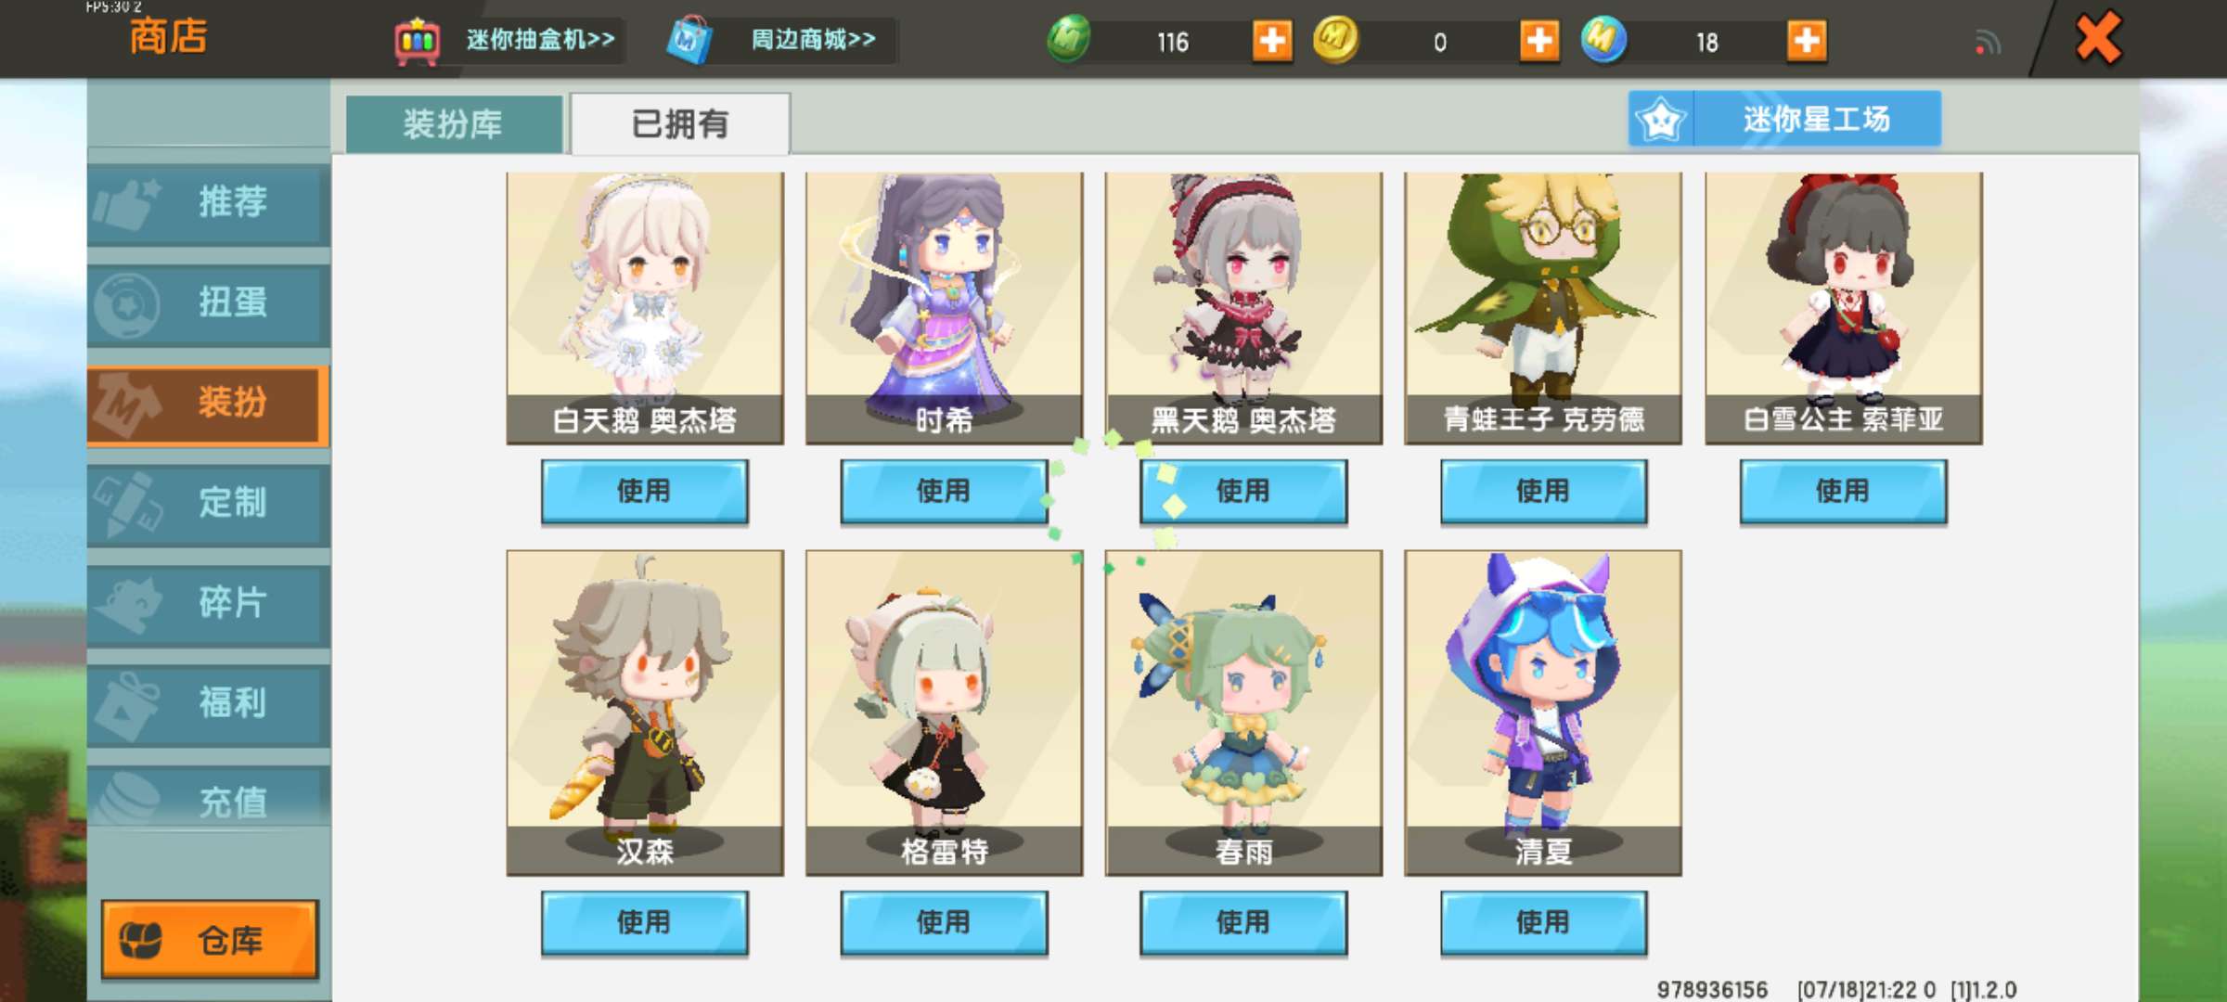The image size is (2227, 1002).
Task: Click the 迷你星工场 star icon
Action: [x=1661, y=119]
